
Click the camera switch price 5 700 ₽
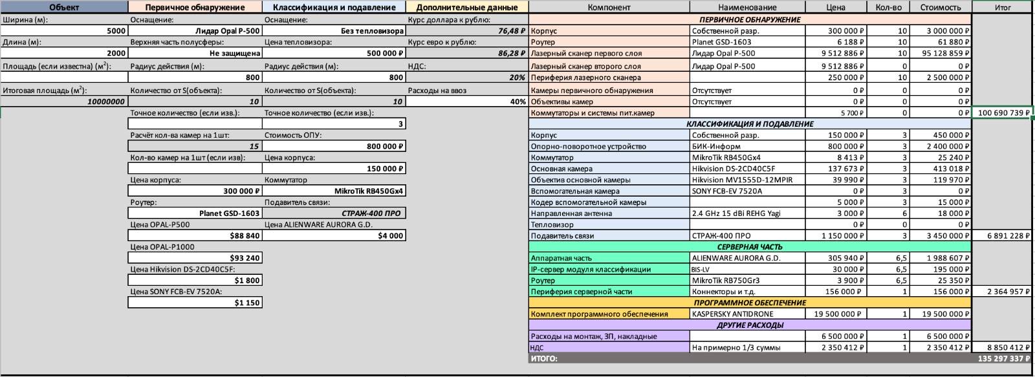click(836, 113)
